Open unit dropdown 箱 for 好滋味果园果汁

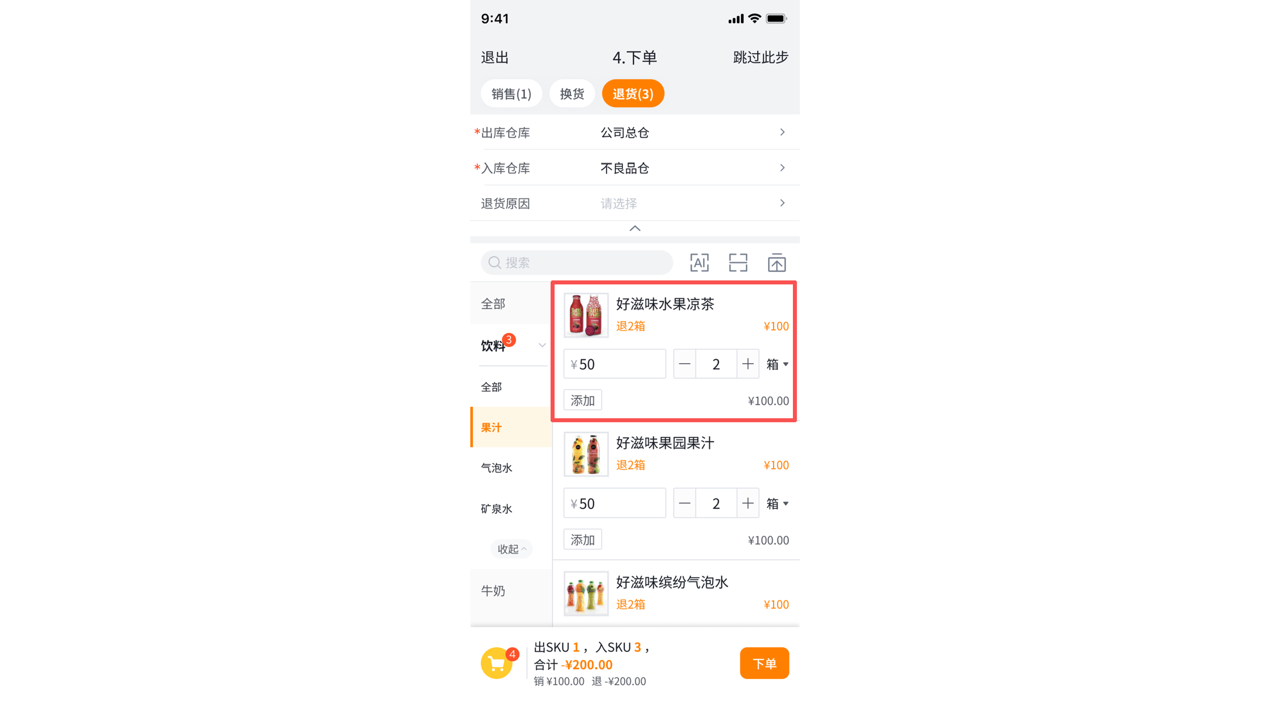777,503
